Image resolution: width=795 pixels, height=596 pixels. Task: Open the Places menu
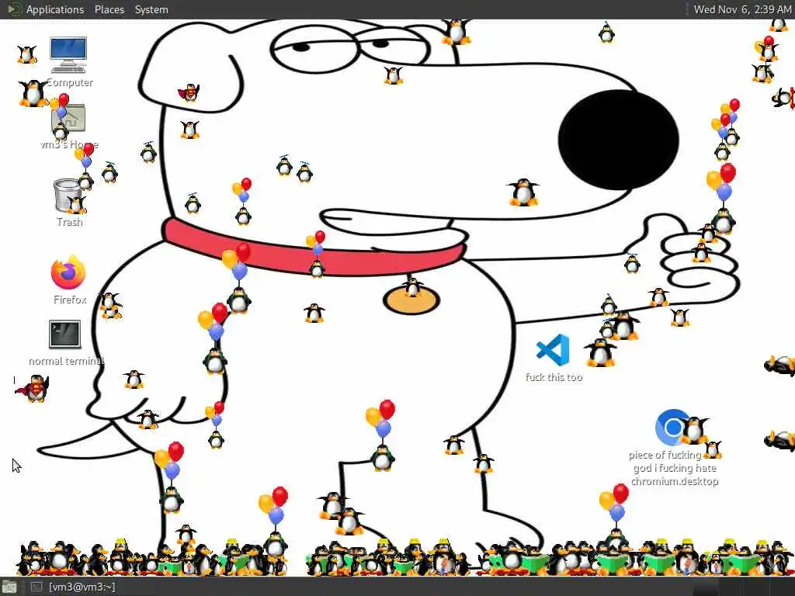coord(109,9)
